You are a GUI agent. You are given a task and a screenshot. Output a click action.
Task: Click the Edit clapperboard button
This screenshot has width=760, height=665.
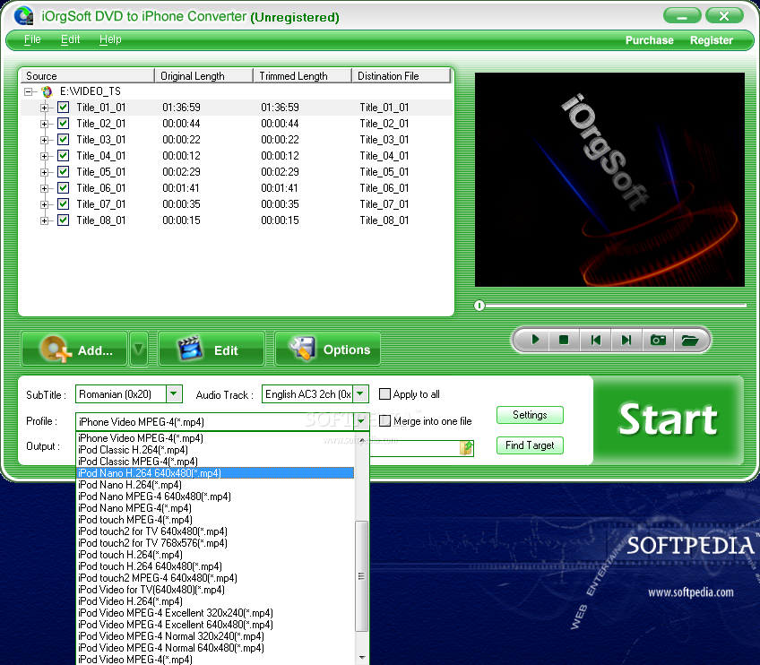[212, 349]
